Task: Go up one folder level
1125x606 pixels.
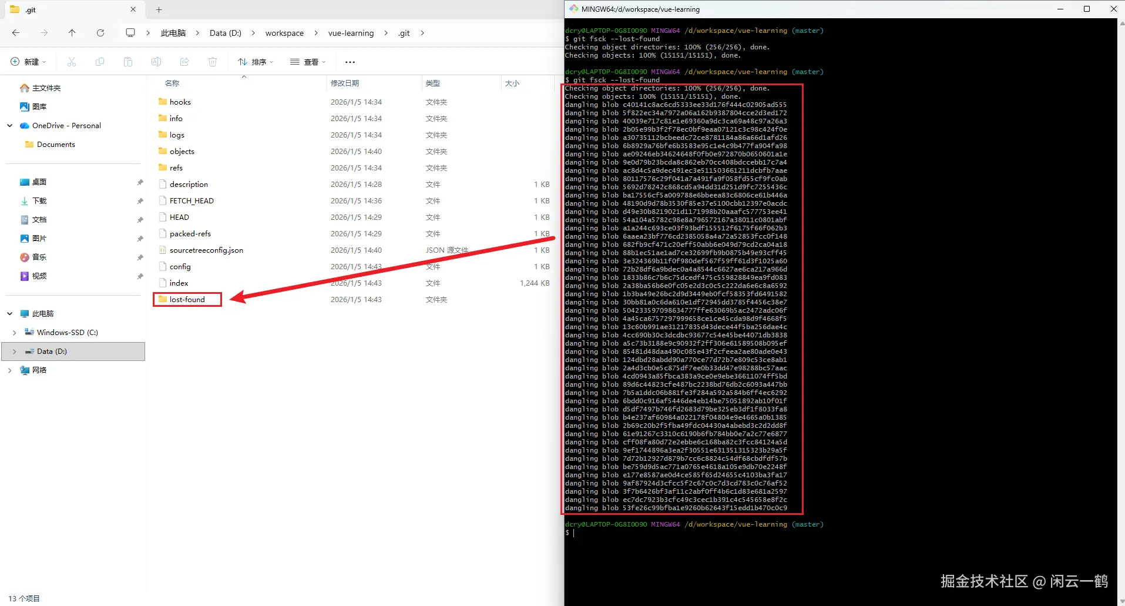Action: coord(72,33)
